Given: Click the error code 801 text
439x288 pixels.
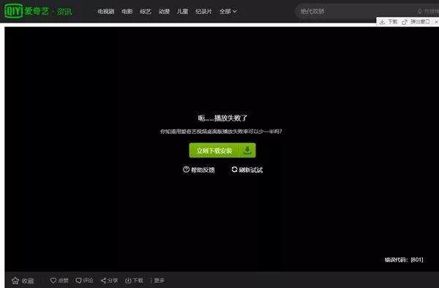Looking at the screenshot, I should 404,259.
